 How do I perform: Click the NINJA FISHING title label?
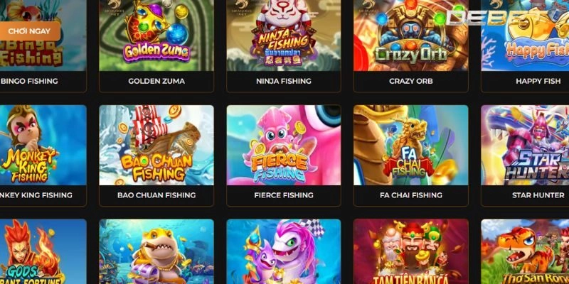pos(284,81)
